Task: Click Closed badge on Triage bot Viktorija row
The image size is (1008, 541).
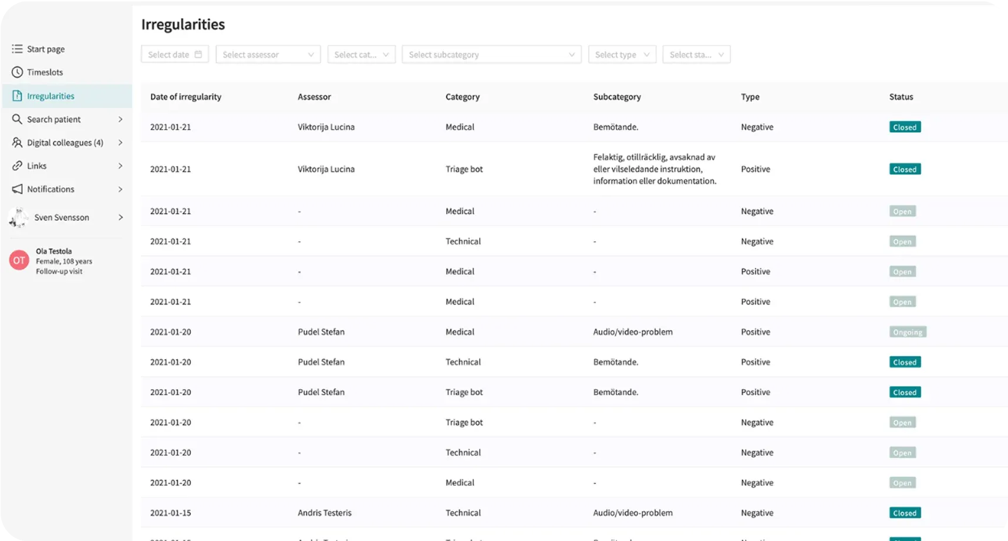Action: [905, 170]
